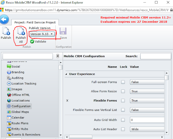Click the Validate button label

(x=40, y=42)
